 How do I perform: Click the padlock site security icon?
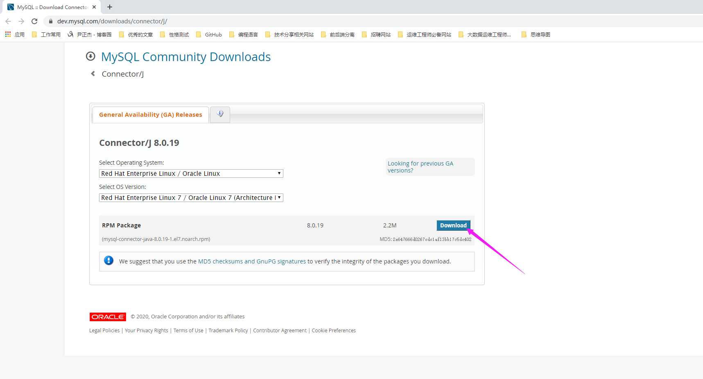(51, 21)
